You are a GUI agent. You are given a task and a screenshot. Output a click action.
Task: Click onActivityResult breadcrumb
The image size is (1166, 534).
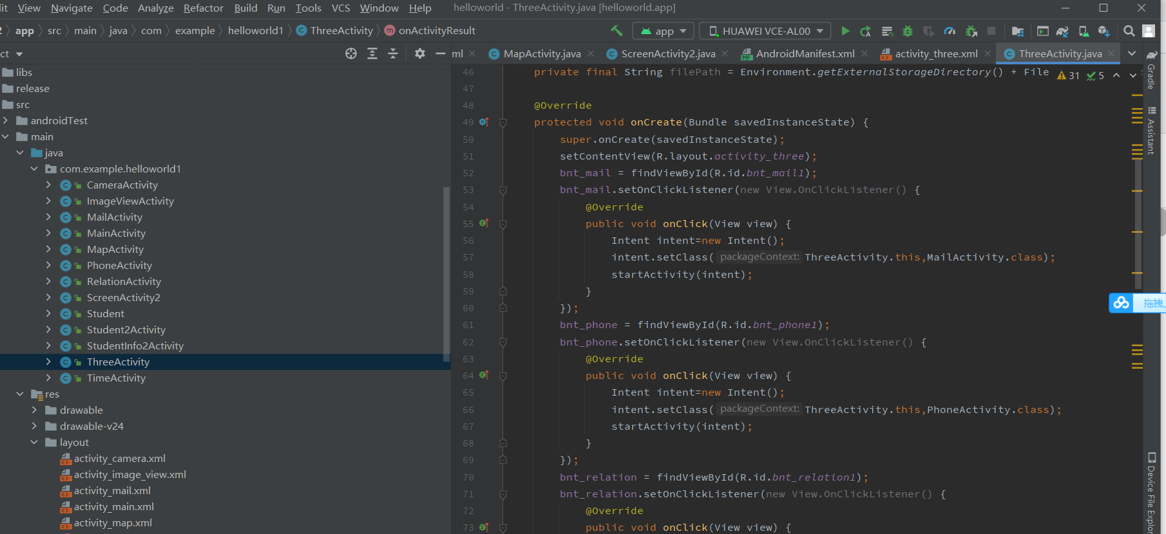[430, 30]
